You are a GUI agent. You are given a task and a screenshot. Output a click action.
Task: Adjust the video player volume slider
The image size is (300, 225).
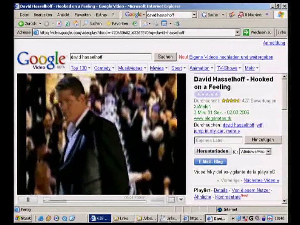(157, 201)
